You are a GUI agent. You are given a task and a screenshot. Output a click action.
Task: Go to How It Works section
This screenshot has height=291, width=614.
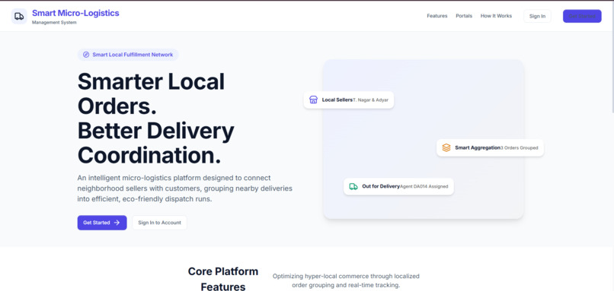496,16
